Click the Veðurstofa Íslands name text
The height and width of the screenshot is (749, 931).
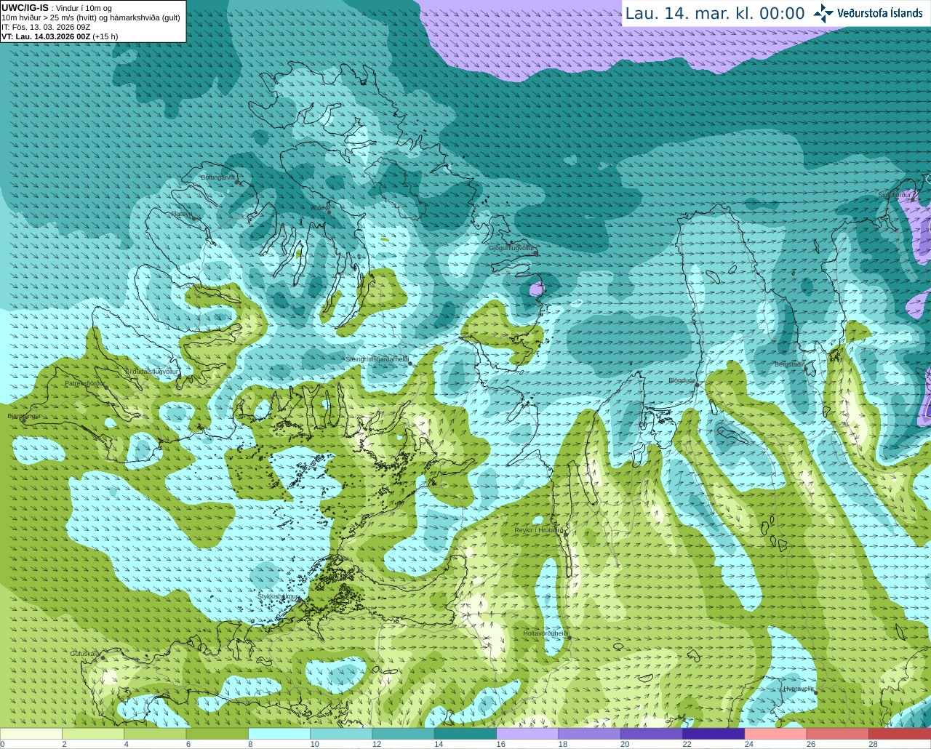click(880, 13)
